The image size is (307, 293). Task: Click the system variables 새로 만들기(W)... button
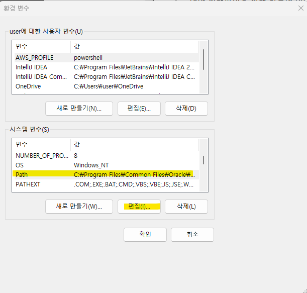click(79, 207)
